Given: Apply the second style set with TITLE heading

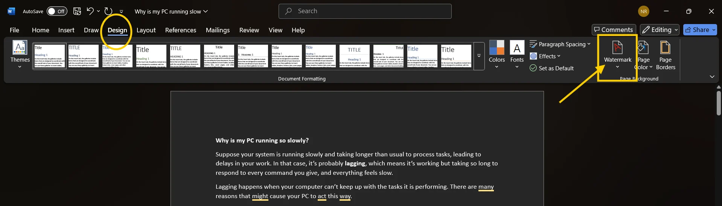Looking at the screenshot, I should pos(84,56).
